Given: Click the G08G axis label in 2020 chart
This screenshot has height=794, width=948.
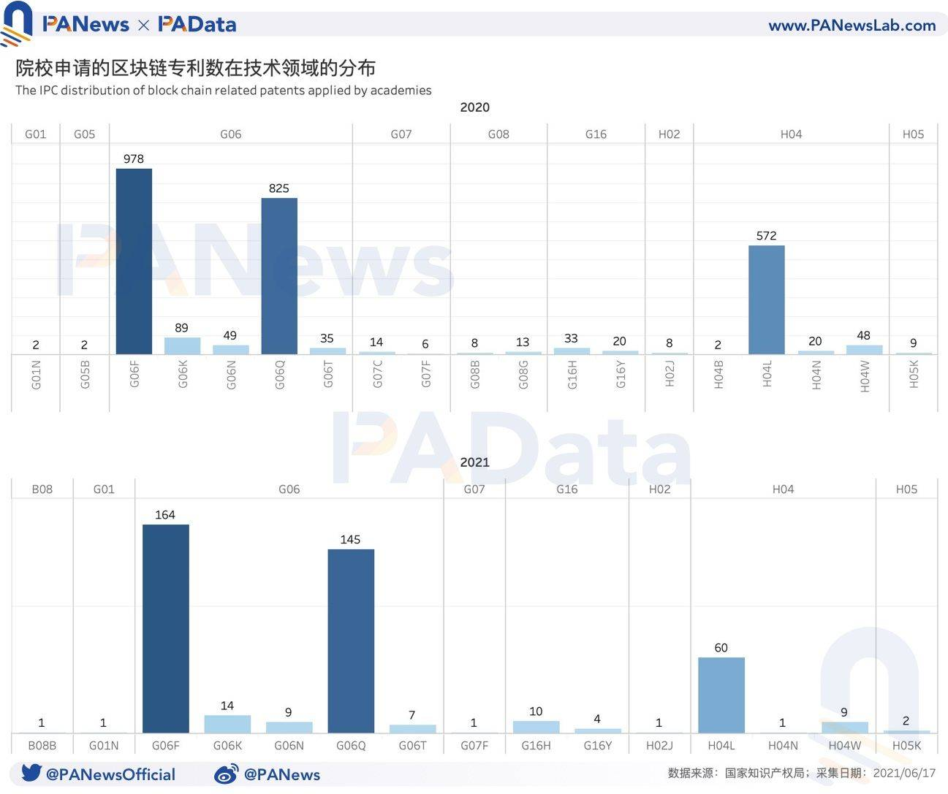Looking at the screenshot, I should tap(523, 374).
